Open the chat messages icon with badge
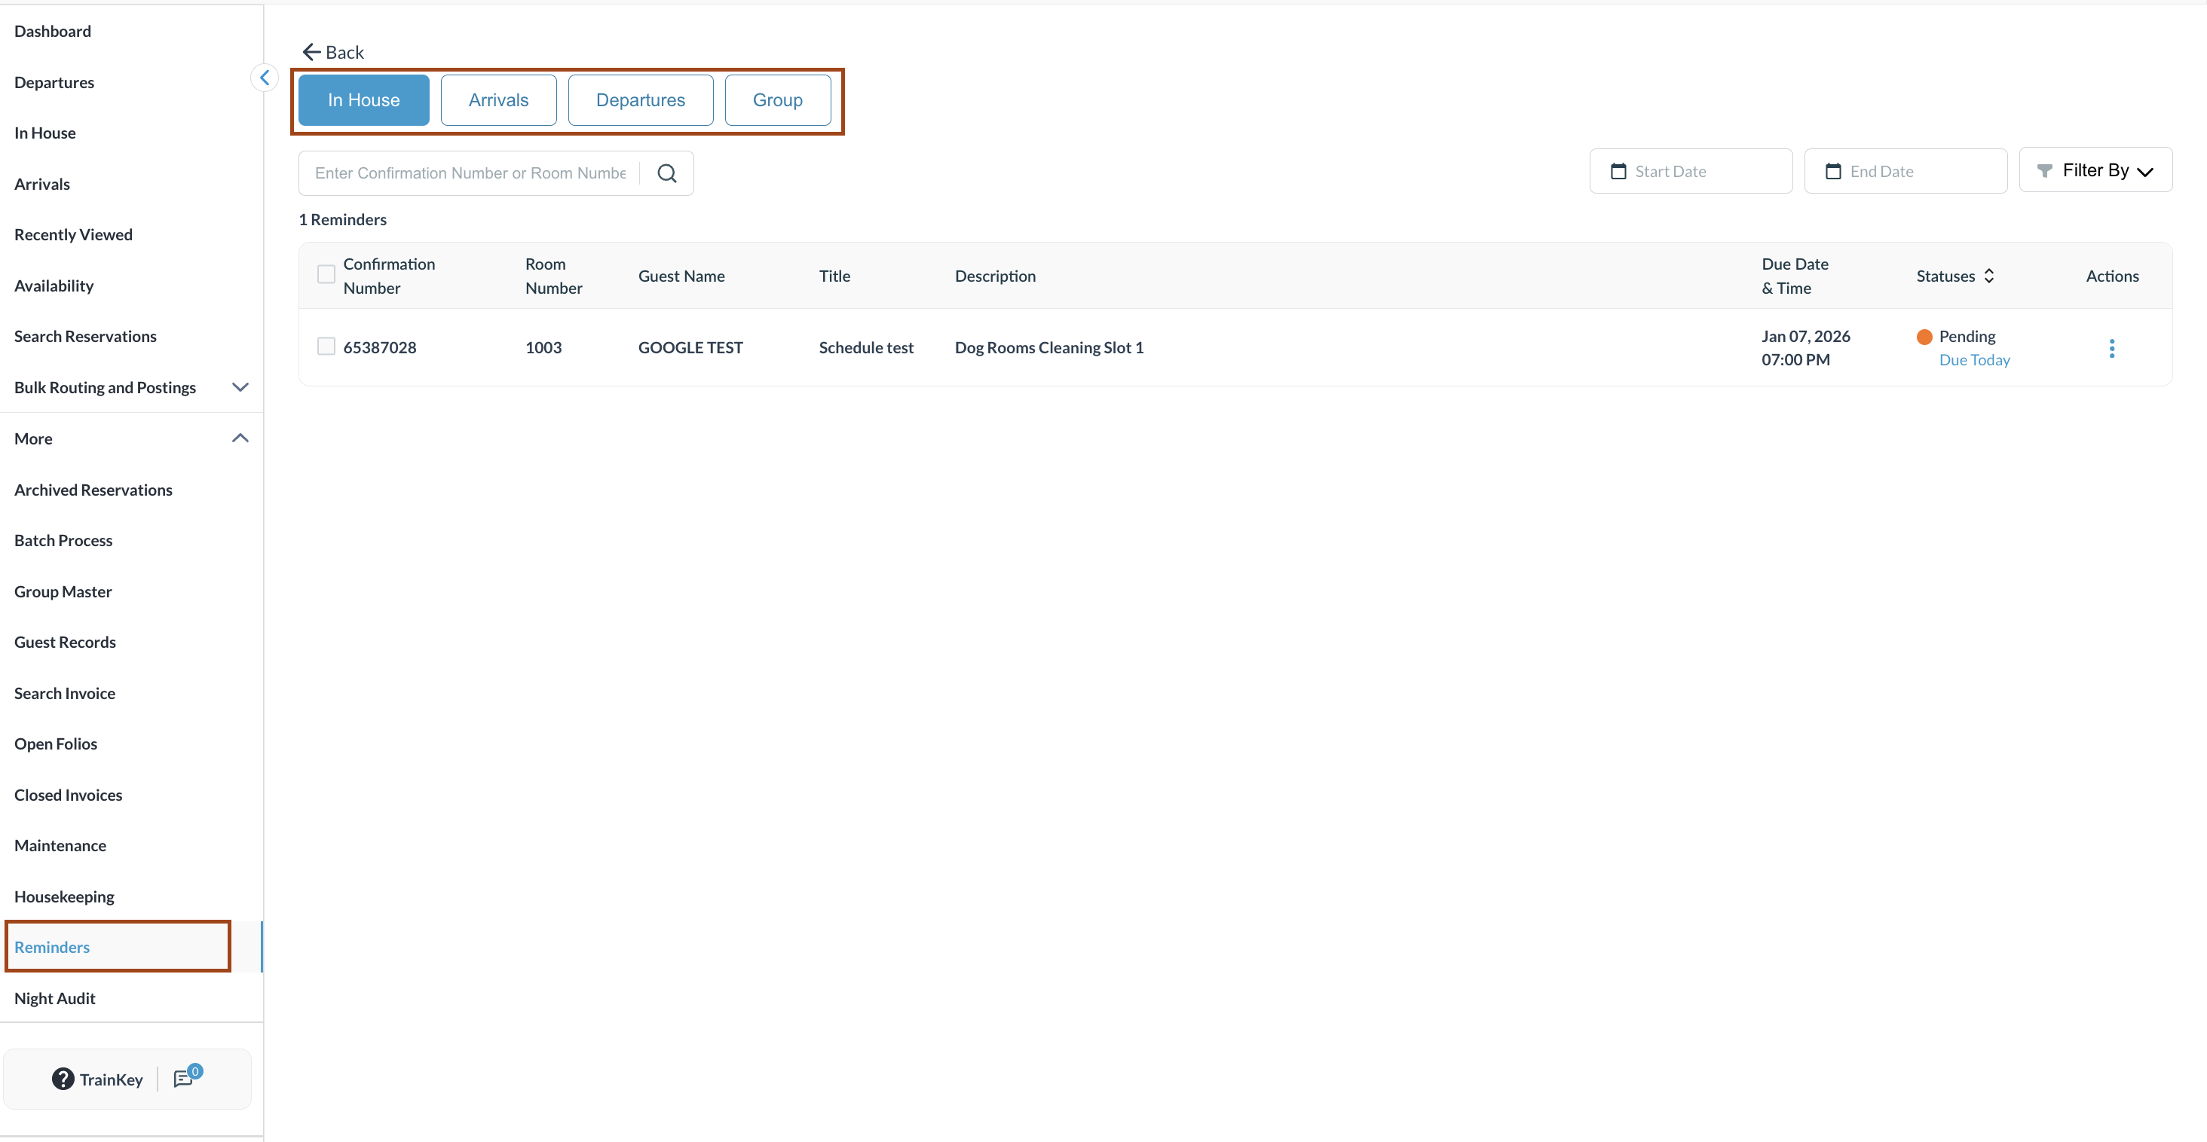 tap(183, 1079)
